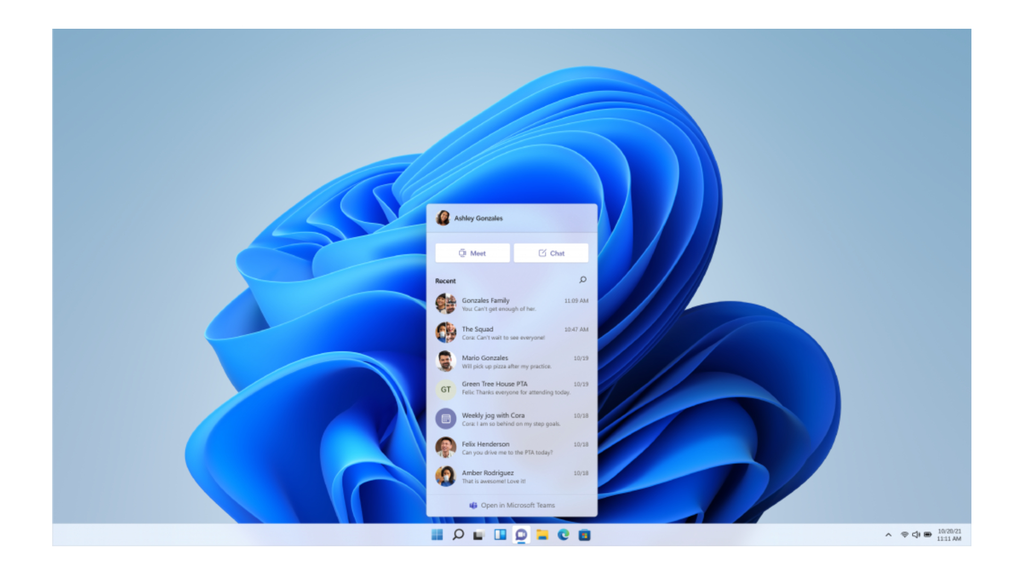This screenshot has height=575, width=1022.
Task: Open the Widgets taskbar icon
Action: [500, 535]
